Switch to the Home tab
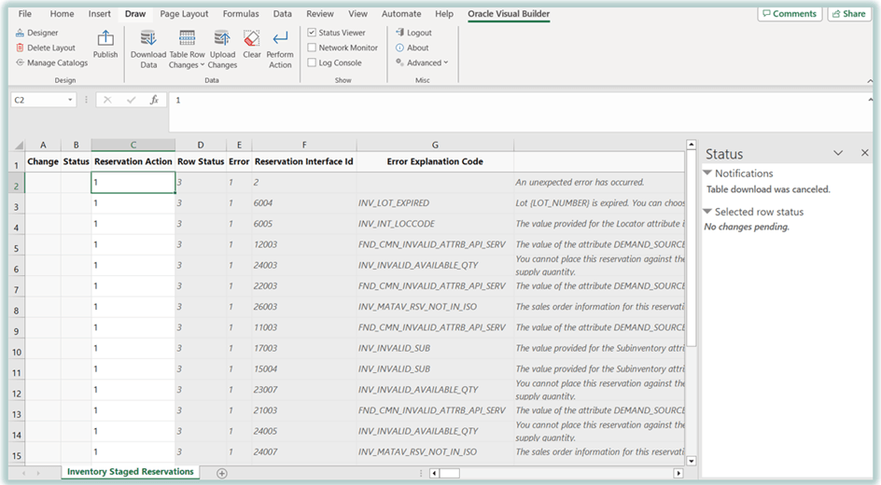 62,13
